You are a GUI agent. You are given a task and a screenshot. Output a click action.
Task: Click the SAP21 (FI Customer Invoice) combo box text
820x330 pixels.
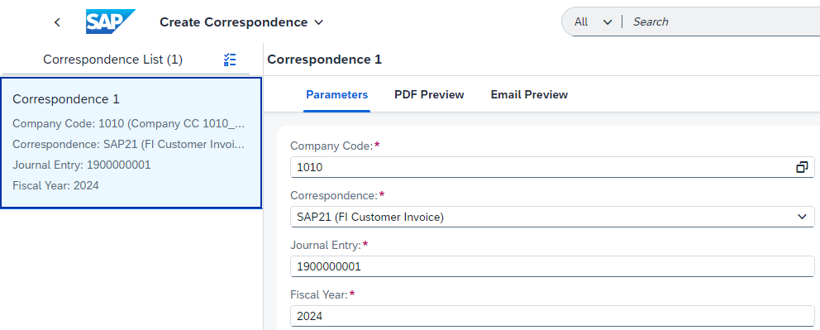tap(370, 217)
